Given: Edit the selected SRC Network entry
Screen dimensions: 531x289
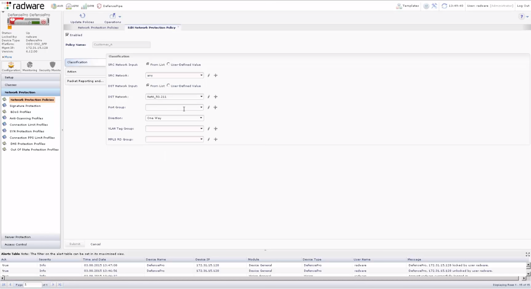Looking at the screenshot, I should click(209, 75).
